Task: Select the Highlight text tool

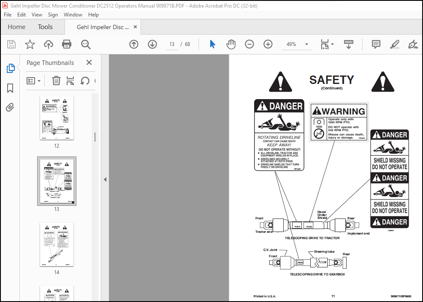Action: [x=394, y=44]
